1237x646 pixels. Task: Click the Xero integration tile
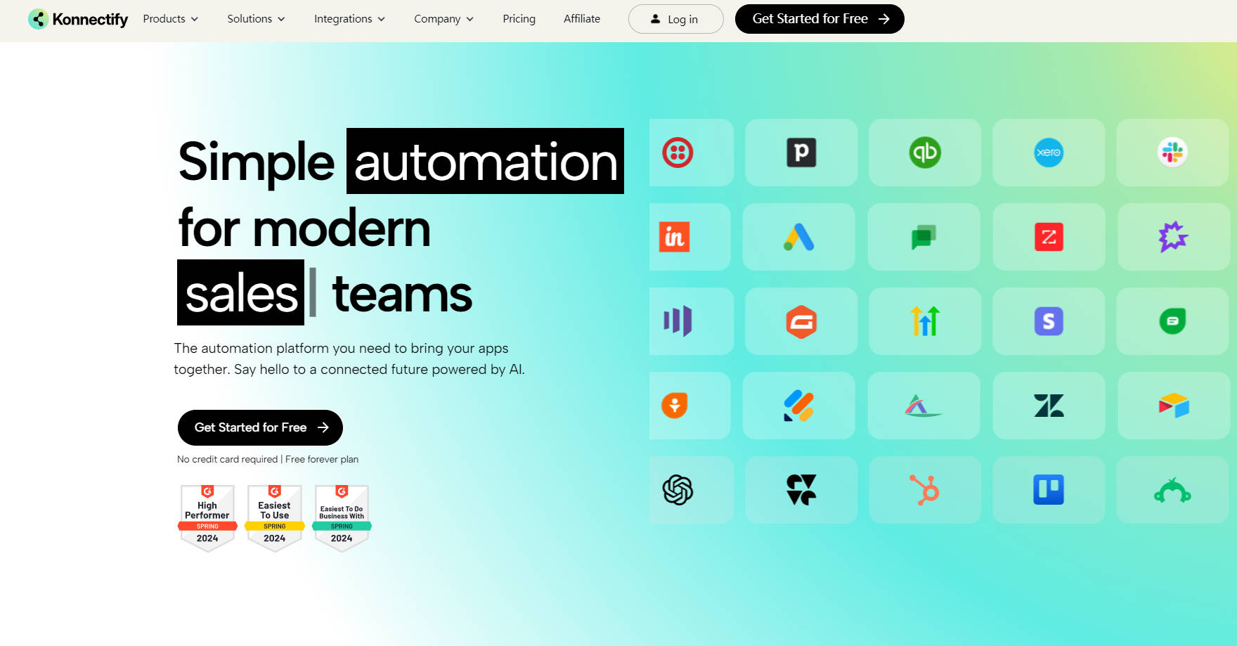(1049, 153)
